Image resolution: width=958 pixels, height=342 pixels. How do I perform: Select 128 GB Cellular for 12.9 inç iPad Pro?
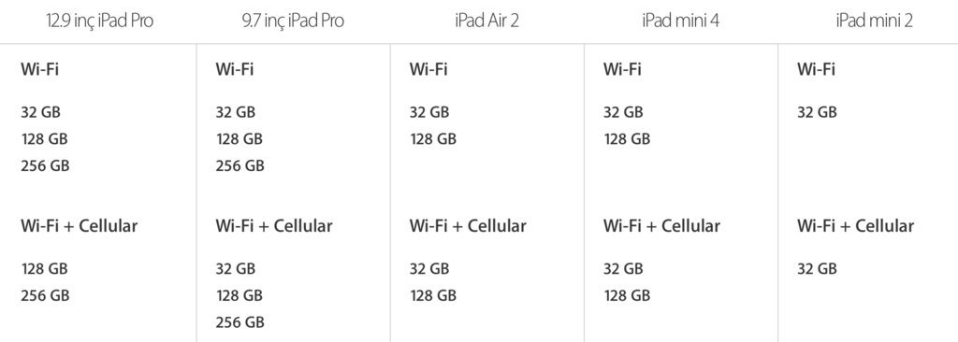[x=45, y=269]
